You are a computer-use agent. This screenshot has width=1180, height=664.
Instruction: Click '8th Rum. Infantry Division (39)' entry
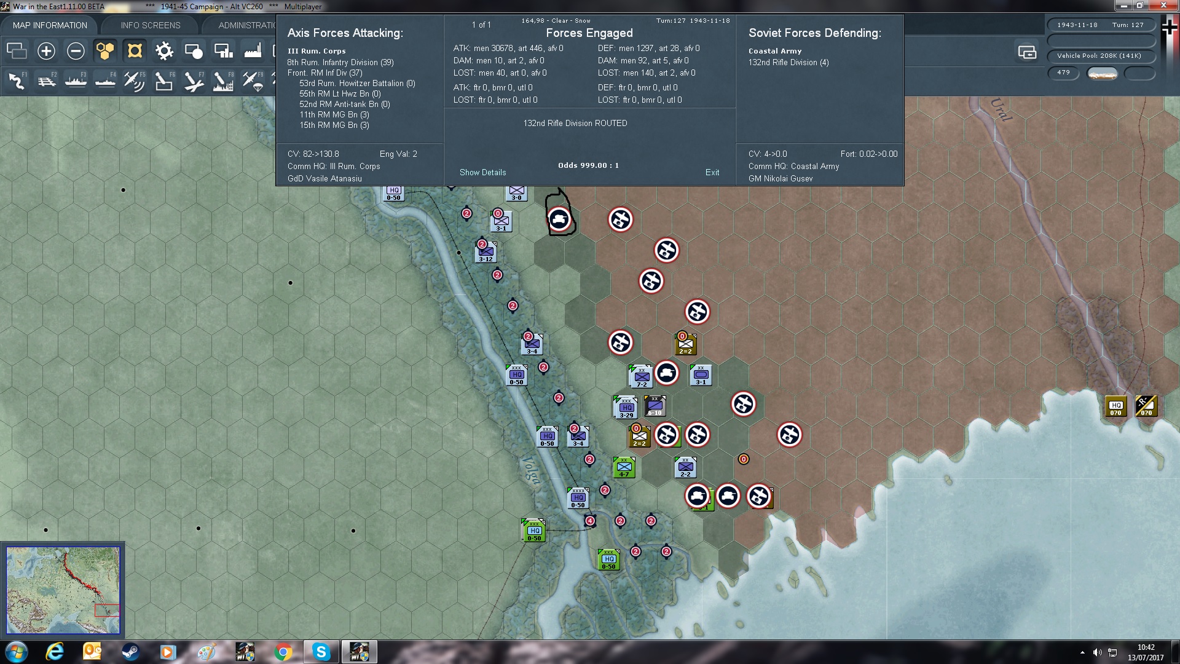[340, 62]
